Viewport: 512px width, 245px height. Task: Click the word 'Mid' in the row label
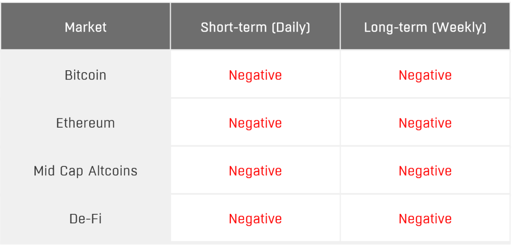tap(43, 171)
